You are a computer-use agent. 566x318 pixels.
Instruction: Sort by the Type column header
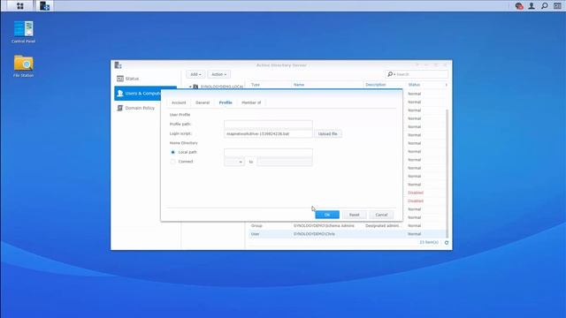pyautogui.click(x=270, y=85)
